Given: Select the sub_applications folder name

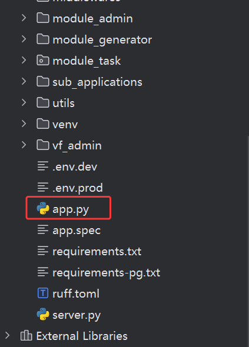Looking at the screenshot, I should click(x=97, y=82).
